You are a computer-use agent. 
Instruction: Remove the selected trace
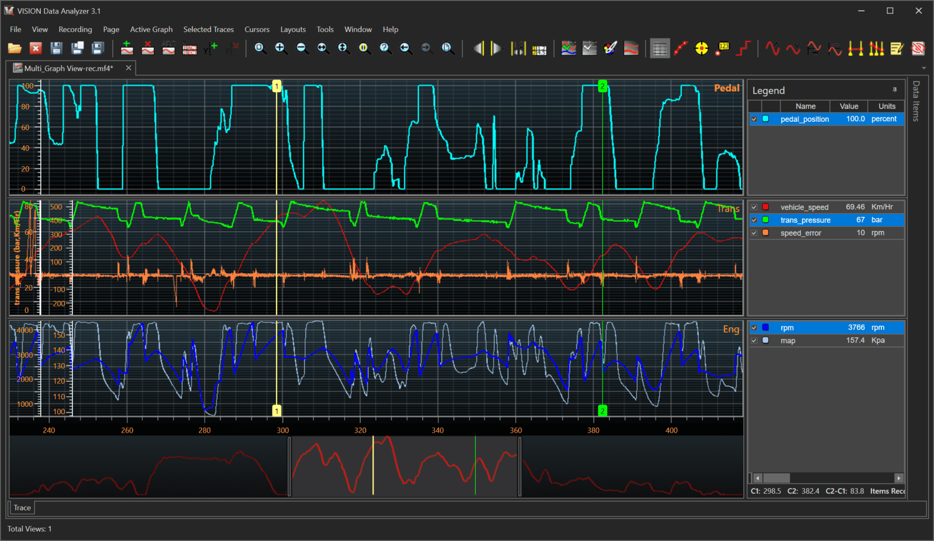pos(148,48)
